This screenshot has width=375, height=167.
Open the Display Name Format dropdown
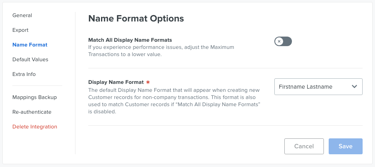[318, 87]
